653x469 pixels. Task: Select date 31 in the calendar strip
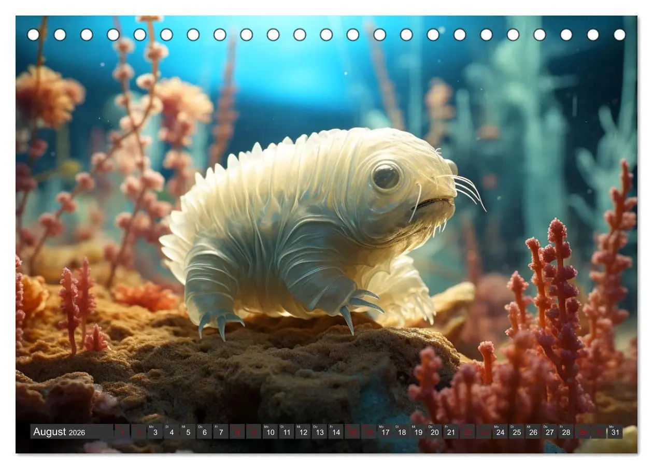click(x=615, y=432)
